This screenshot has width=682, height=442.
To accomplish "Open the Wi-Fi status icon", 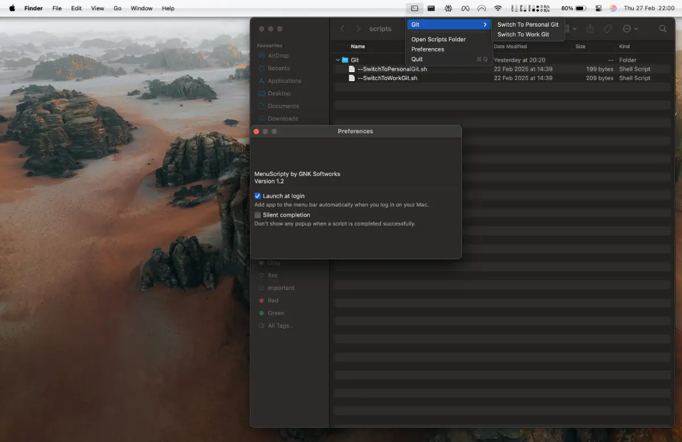I will coord(498,9).
